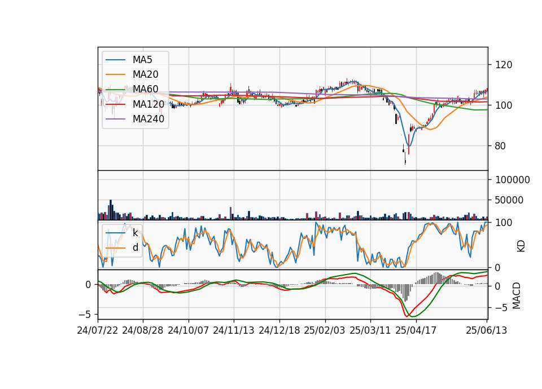This screenshot has width=542, height=389.
Task: Click the 24/10/07 date tick label
Action: click(x=189, y=330)
